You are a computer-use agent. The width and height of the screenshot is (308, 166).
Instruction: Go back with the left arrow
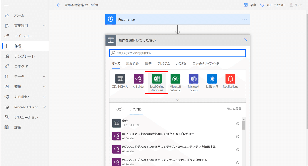(x=58, y=5)
